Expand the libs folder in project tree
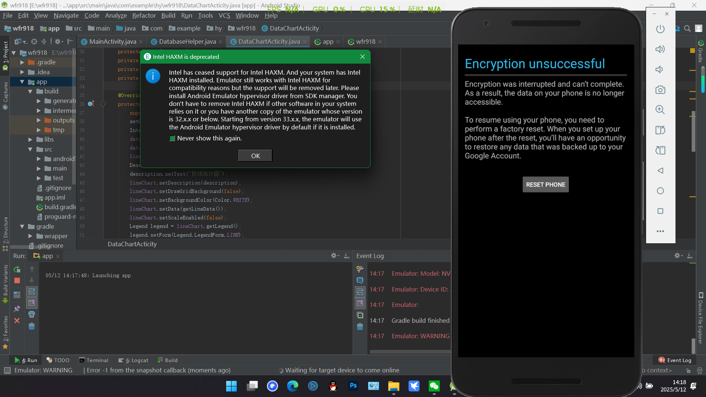 click(31, 139)
